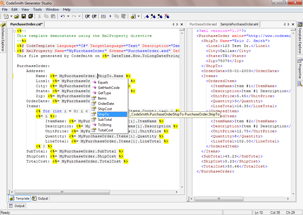This screenshot has width=303, height=215.
Task: Select the PurchaseOrder.cst tab
Action: point(26,24)
